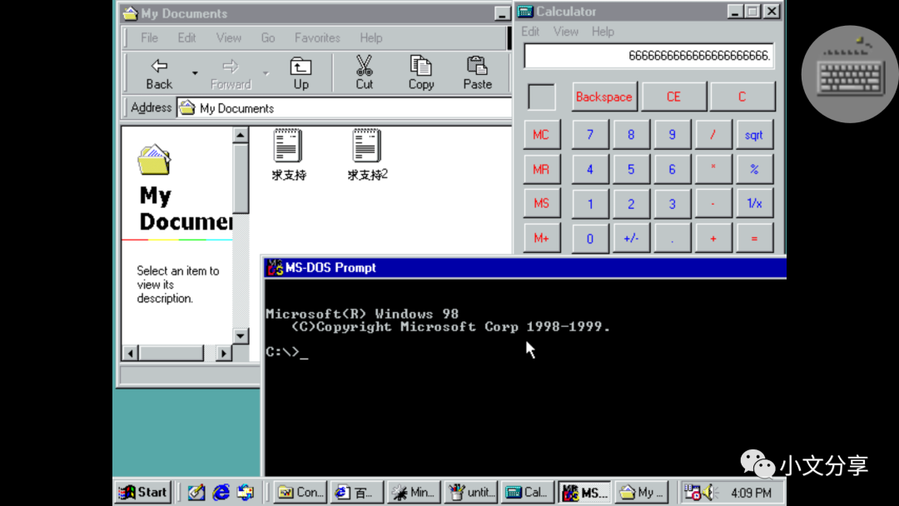
Task: Click Calculator digit 8
Action: [631, 135]
